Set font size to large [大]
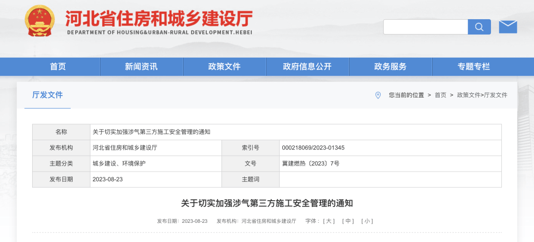 (329, 221)
